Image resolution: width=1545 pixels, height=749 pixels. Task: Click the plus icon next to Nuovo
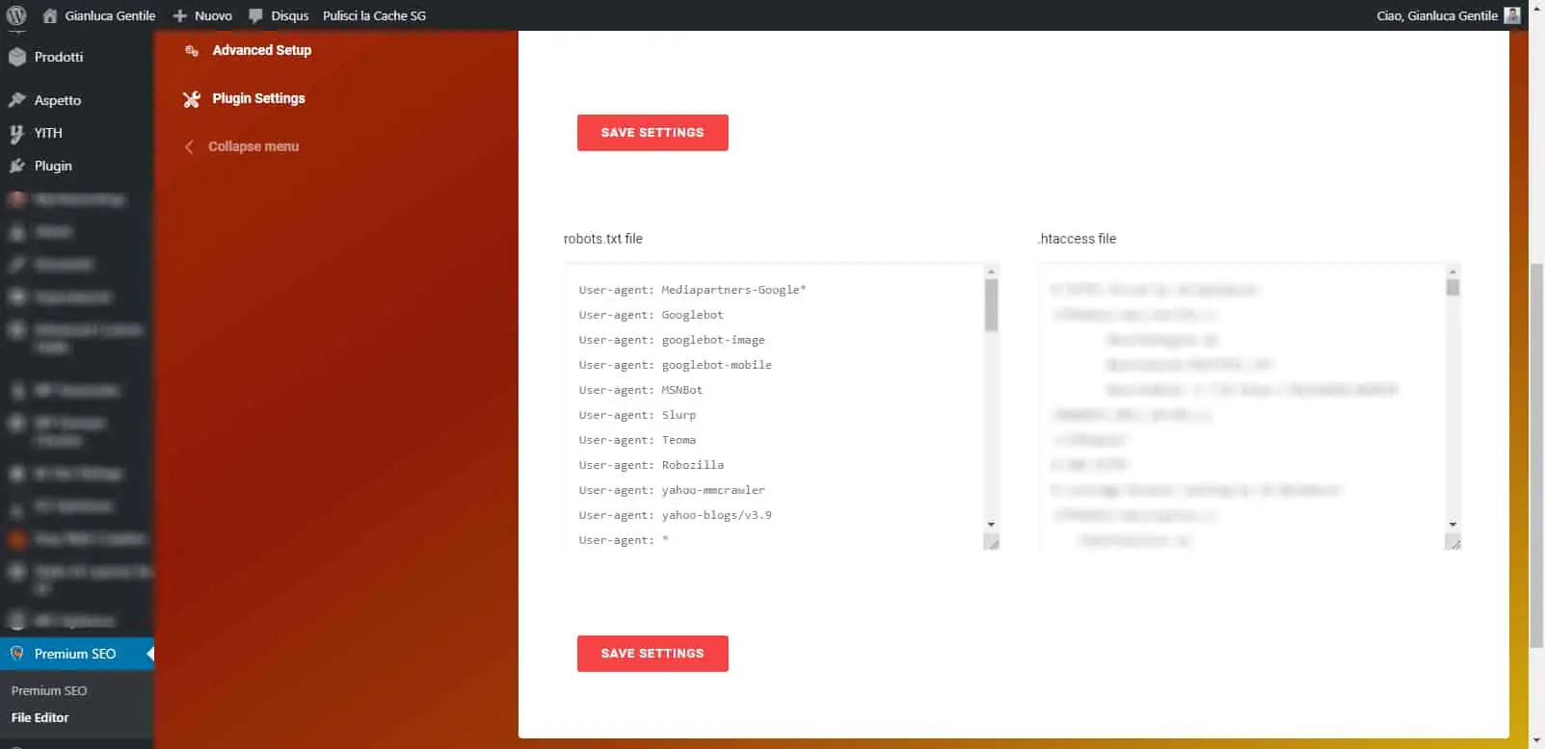[x=179, y=15]
